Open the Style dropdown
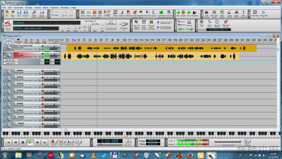 point(8,31)
